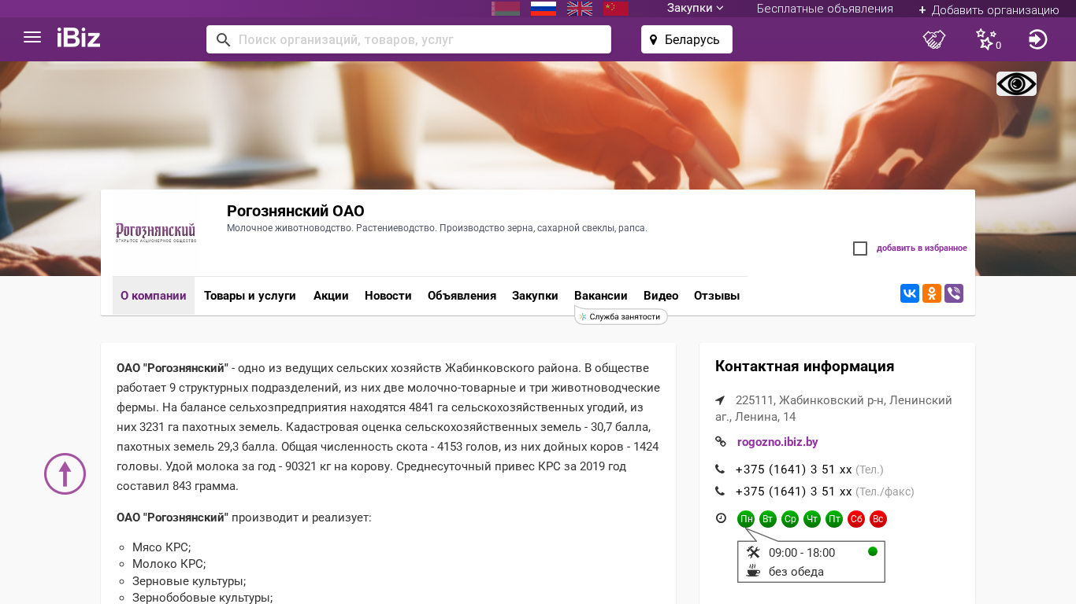Viewport: 1076px width, 604px height.
Task: Open favorites stars icon
Action: [987, 39]
